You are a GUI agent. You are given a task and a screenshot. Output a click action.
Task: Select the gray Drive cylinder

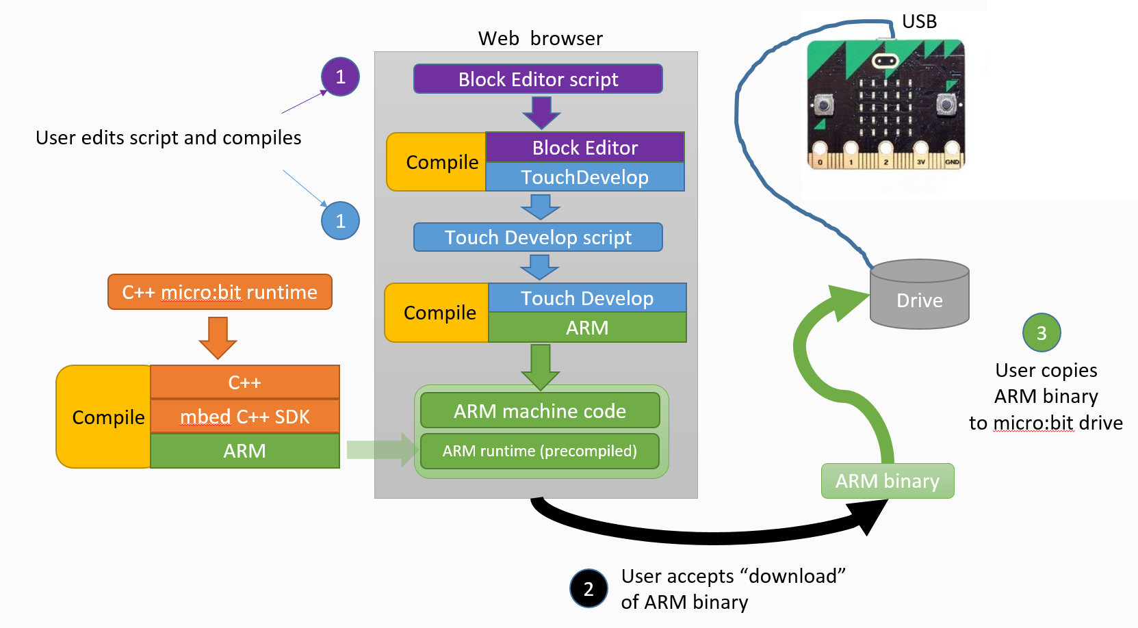click(x=919, y=295)
